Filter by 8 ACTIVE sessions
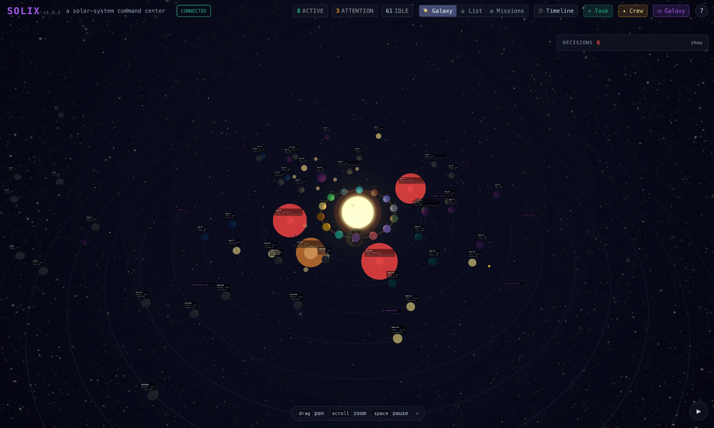 tap(310, 11)
